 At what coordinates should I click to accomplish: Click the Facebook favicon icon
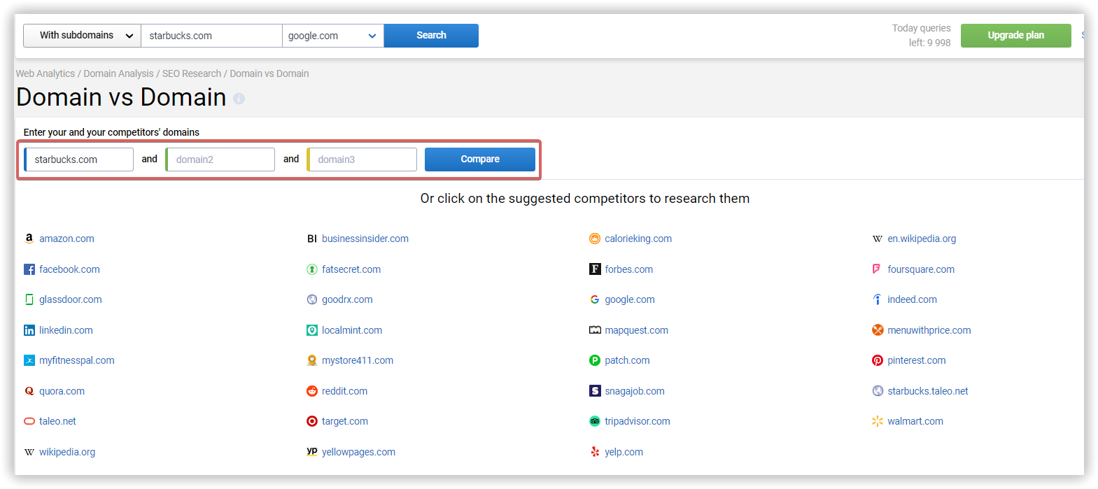[x=29, y=269]
